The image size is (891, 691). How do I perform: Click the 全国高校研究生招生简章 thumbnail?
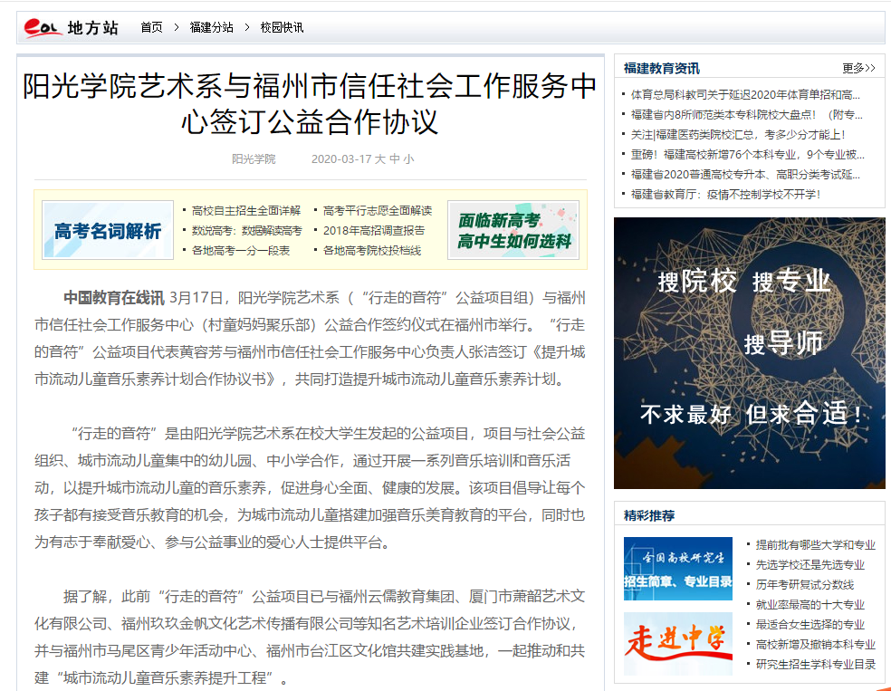point(677,569)
